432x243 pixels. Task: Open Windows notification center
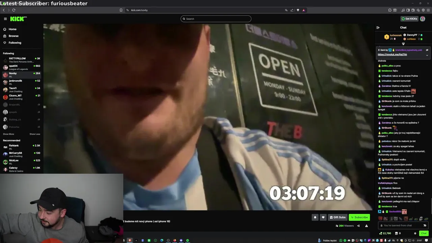coord(427,241)
